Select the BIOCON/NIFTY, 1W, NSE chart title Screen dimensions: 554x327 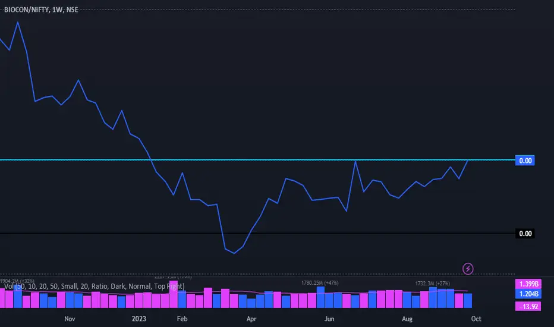pos(41,10)
